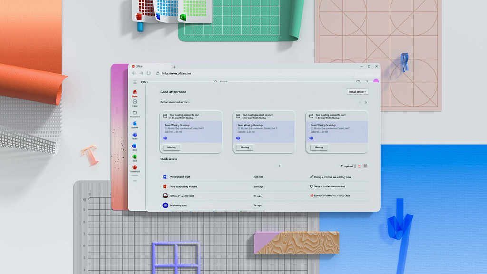
Task: Go to Home in the sidebar
Action: [x=135, y=92]
